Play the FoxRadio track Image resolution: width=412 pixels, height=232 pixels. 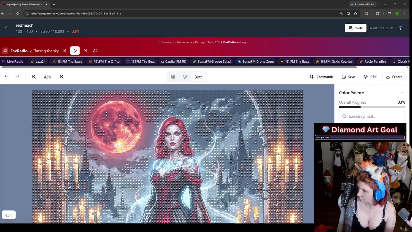click(75, 51)
